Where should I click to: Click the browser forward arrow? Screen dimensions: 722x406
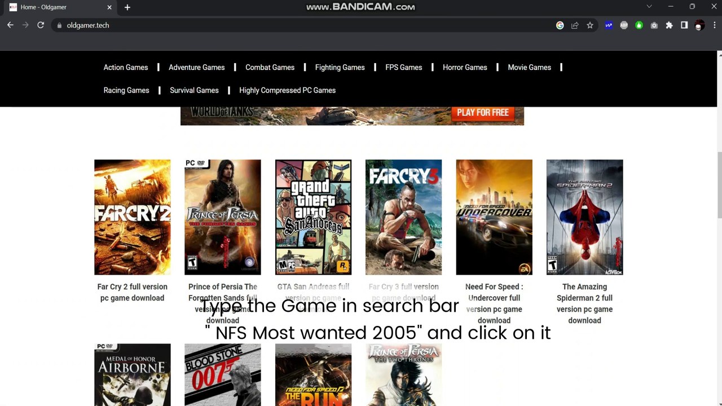pos(25,25)
